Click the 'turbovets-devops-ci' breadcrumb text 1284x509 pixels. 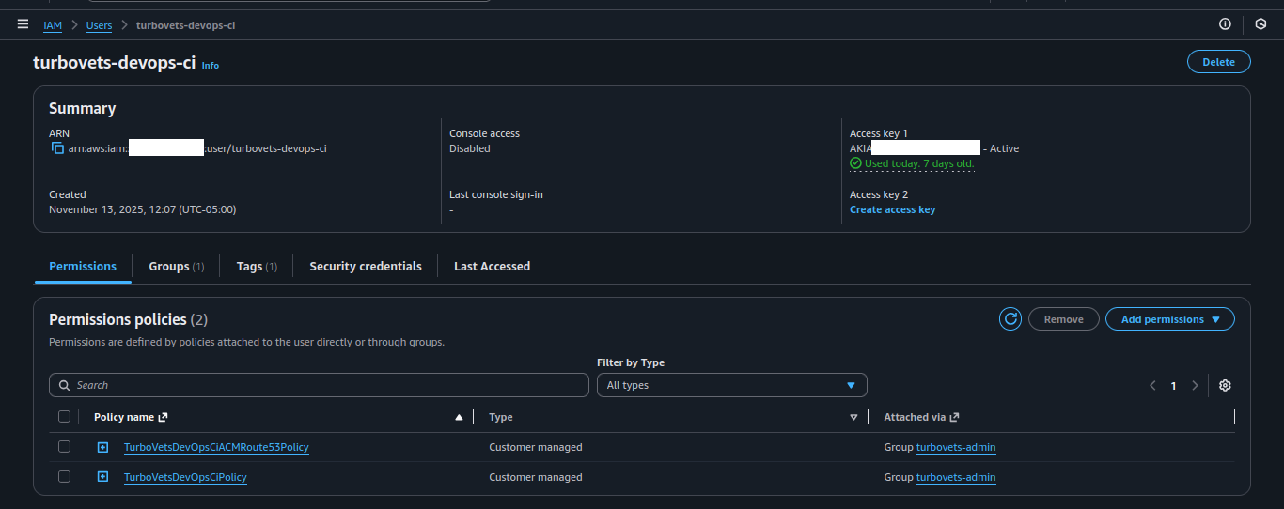[x=185, y=25]
